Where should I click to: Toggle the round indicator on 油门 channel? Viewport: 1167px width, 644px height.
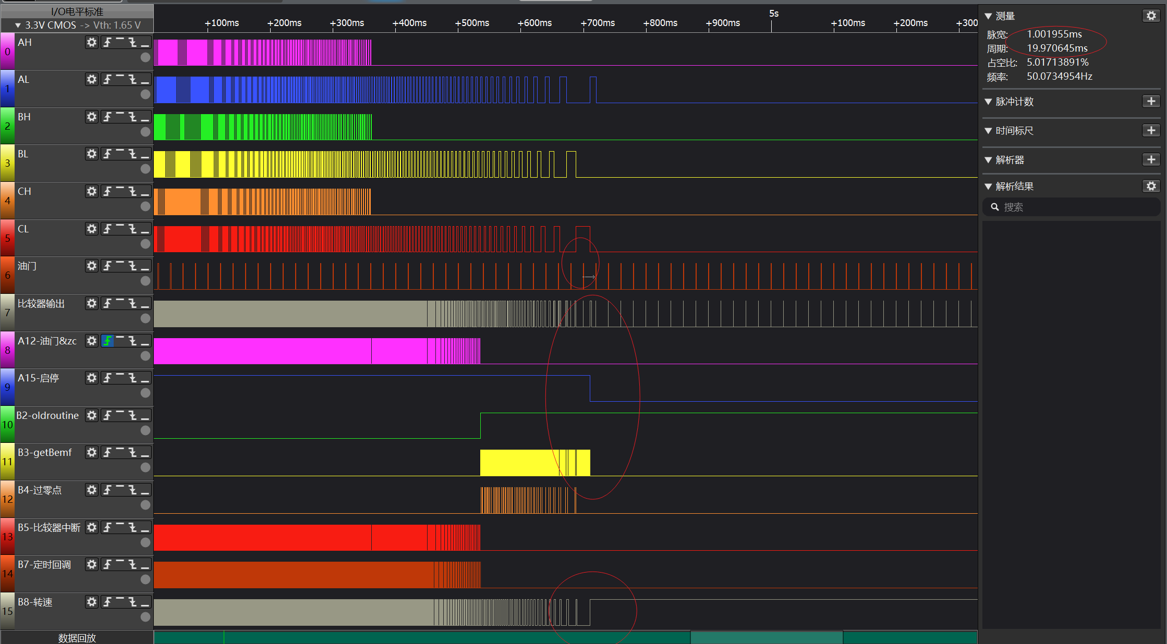click(x=145, y=281)
